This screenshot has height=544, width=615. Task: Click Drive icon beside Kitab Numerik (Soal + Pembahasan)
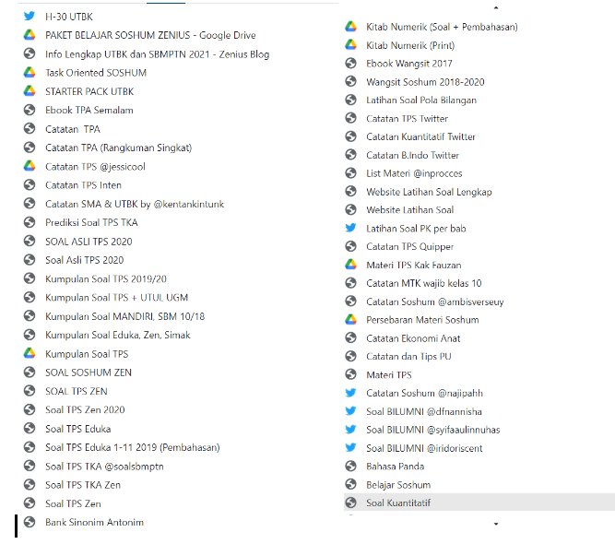click(x=350, y=27)
